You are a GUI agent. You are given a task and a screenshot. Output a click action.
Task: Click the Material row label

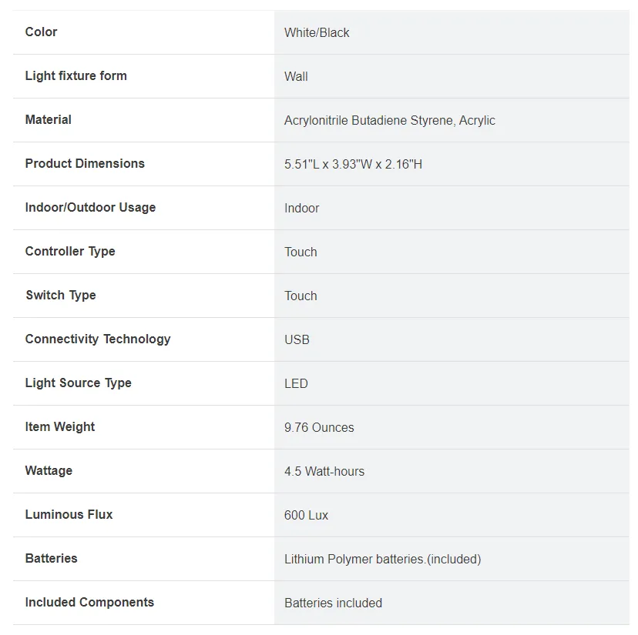click(48, 119)
